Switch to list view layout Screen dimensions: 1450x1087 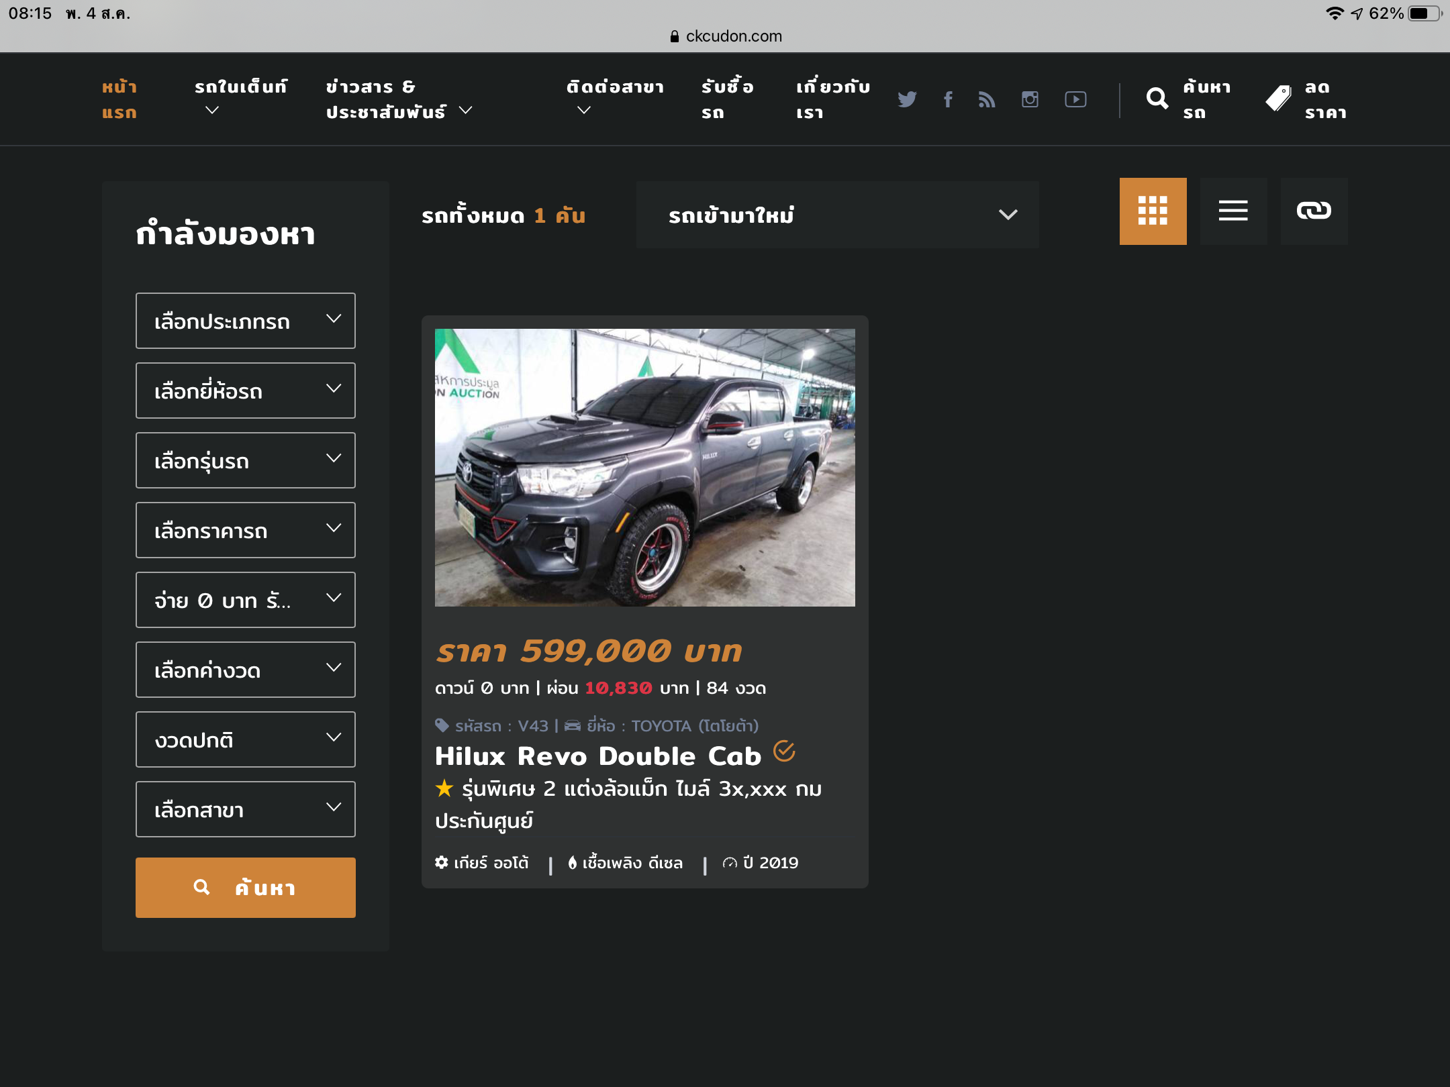pos(1233,211)
